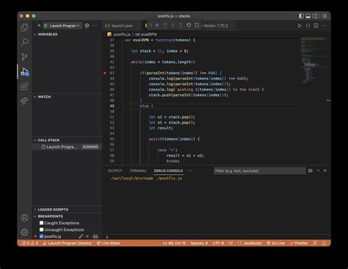Open the Accounts menu icon

tap(24, 218)
